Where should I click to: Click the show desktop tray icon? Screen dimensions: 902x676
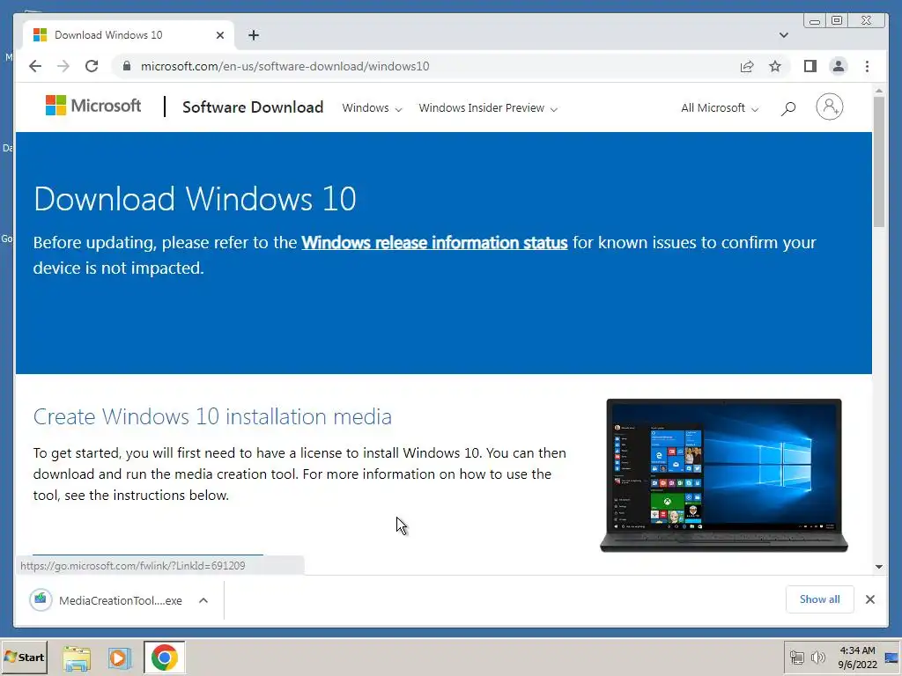point(891,657)
